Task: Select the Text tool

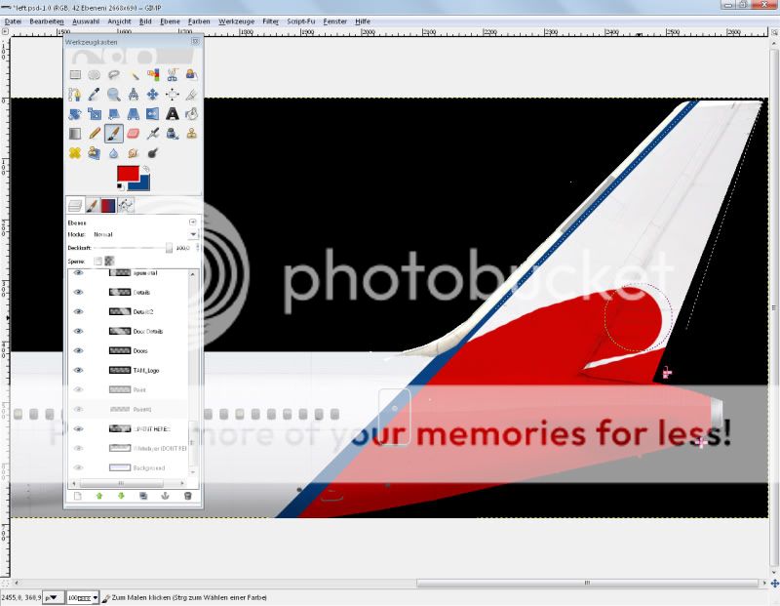Action: pos(173,114)
